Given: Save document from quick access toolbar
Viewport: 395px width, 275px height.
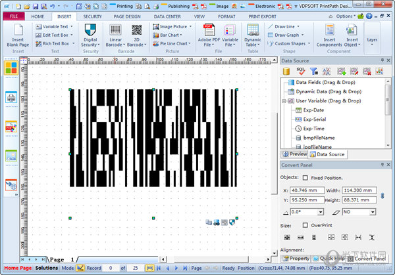Looking at the screenshot, I should [36, 7].
